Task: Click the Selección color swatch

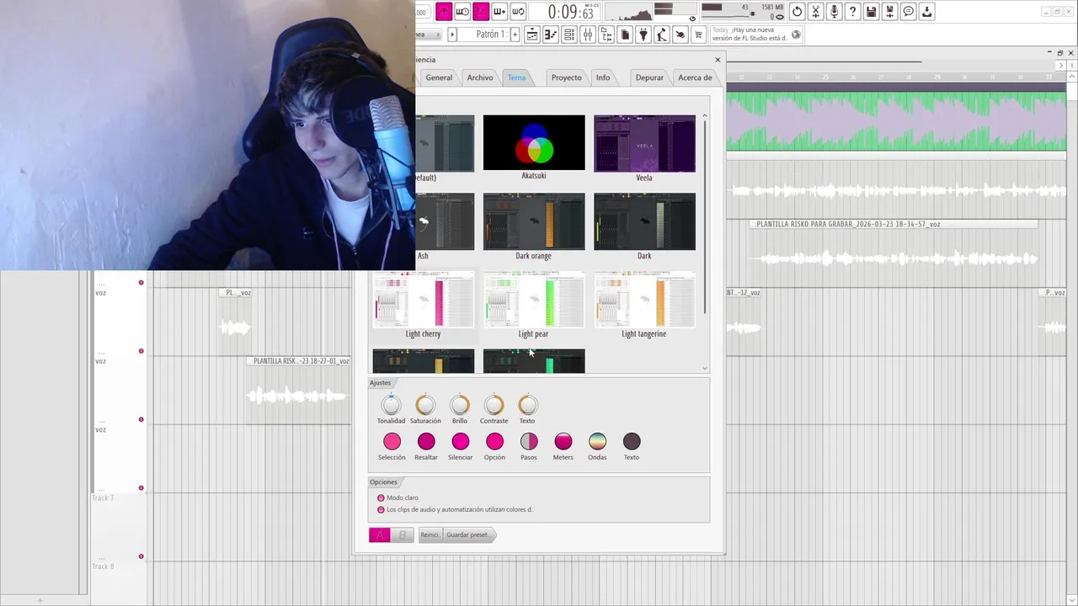Action: point(392,441)
